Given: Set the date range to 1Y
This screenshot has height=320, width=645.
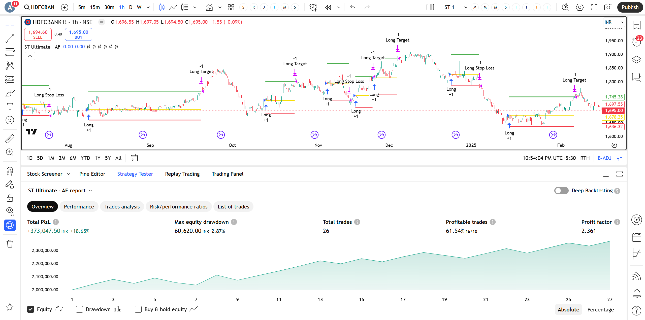Looking at the screenshot, I should coord(98,158).
